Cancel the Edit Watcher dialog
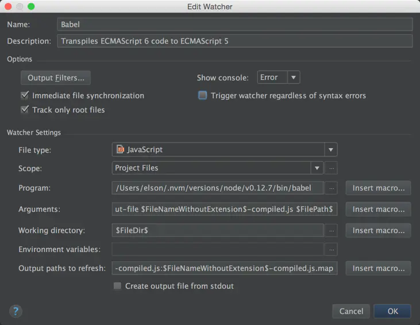 pos(351,311)
